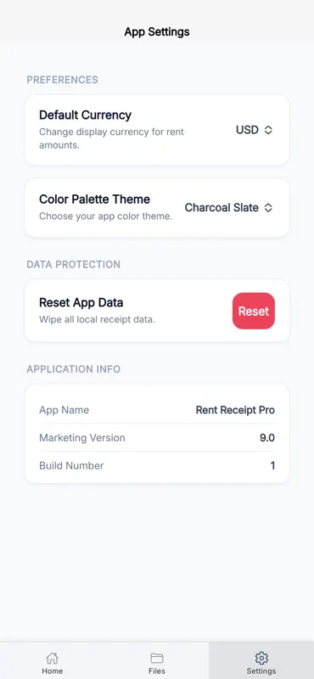
Task: Select the Color Palette Theme card
Action: pos(157,207)
